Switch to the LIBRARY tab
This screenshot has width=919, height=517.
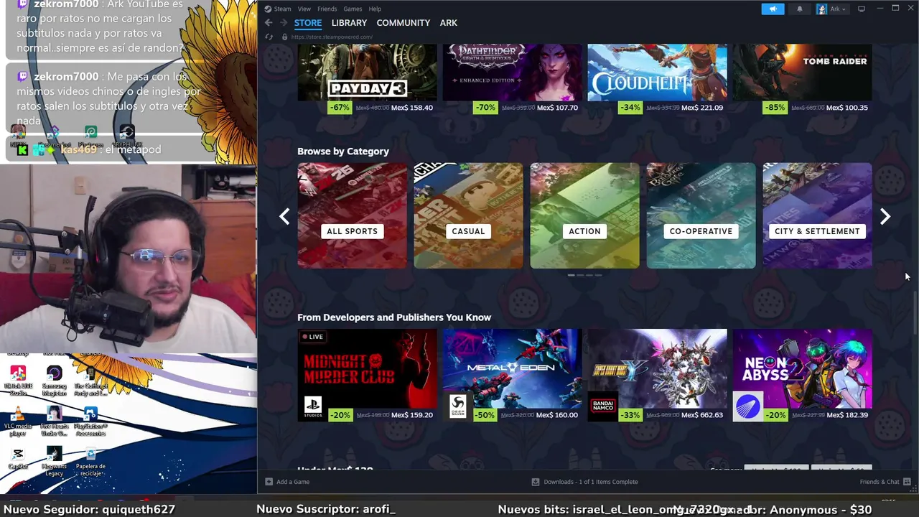(349, 23)
